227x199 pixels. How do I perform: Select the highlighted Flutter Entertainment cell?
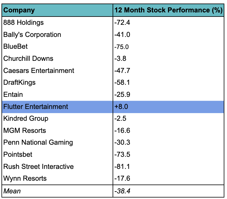tap(35, 107)
